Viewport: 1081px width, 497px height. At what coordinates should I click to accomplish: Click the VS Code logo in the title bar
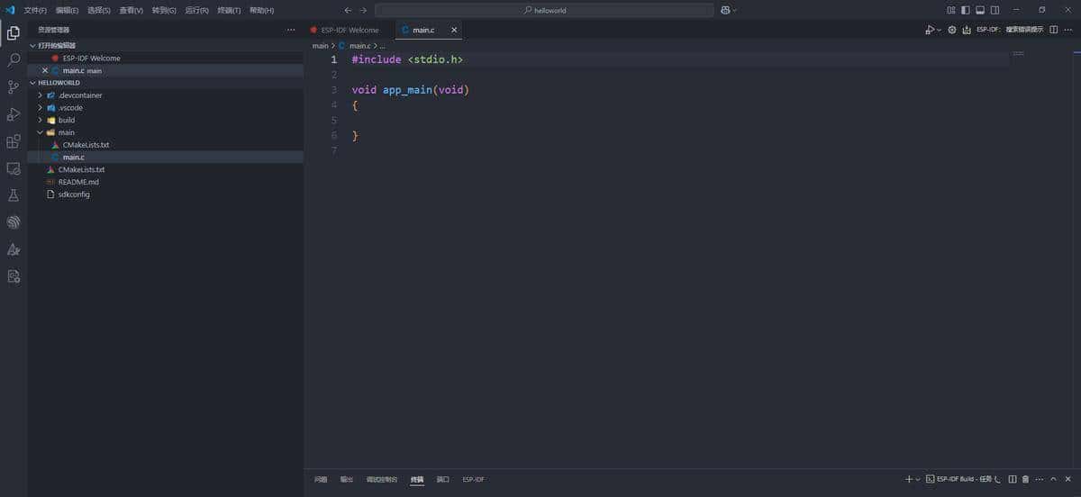10,10
